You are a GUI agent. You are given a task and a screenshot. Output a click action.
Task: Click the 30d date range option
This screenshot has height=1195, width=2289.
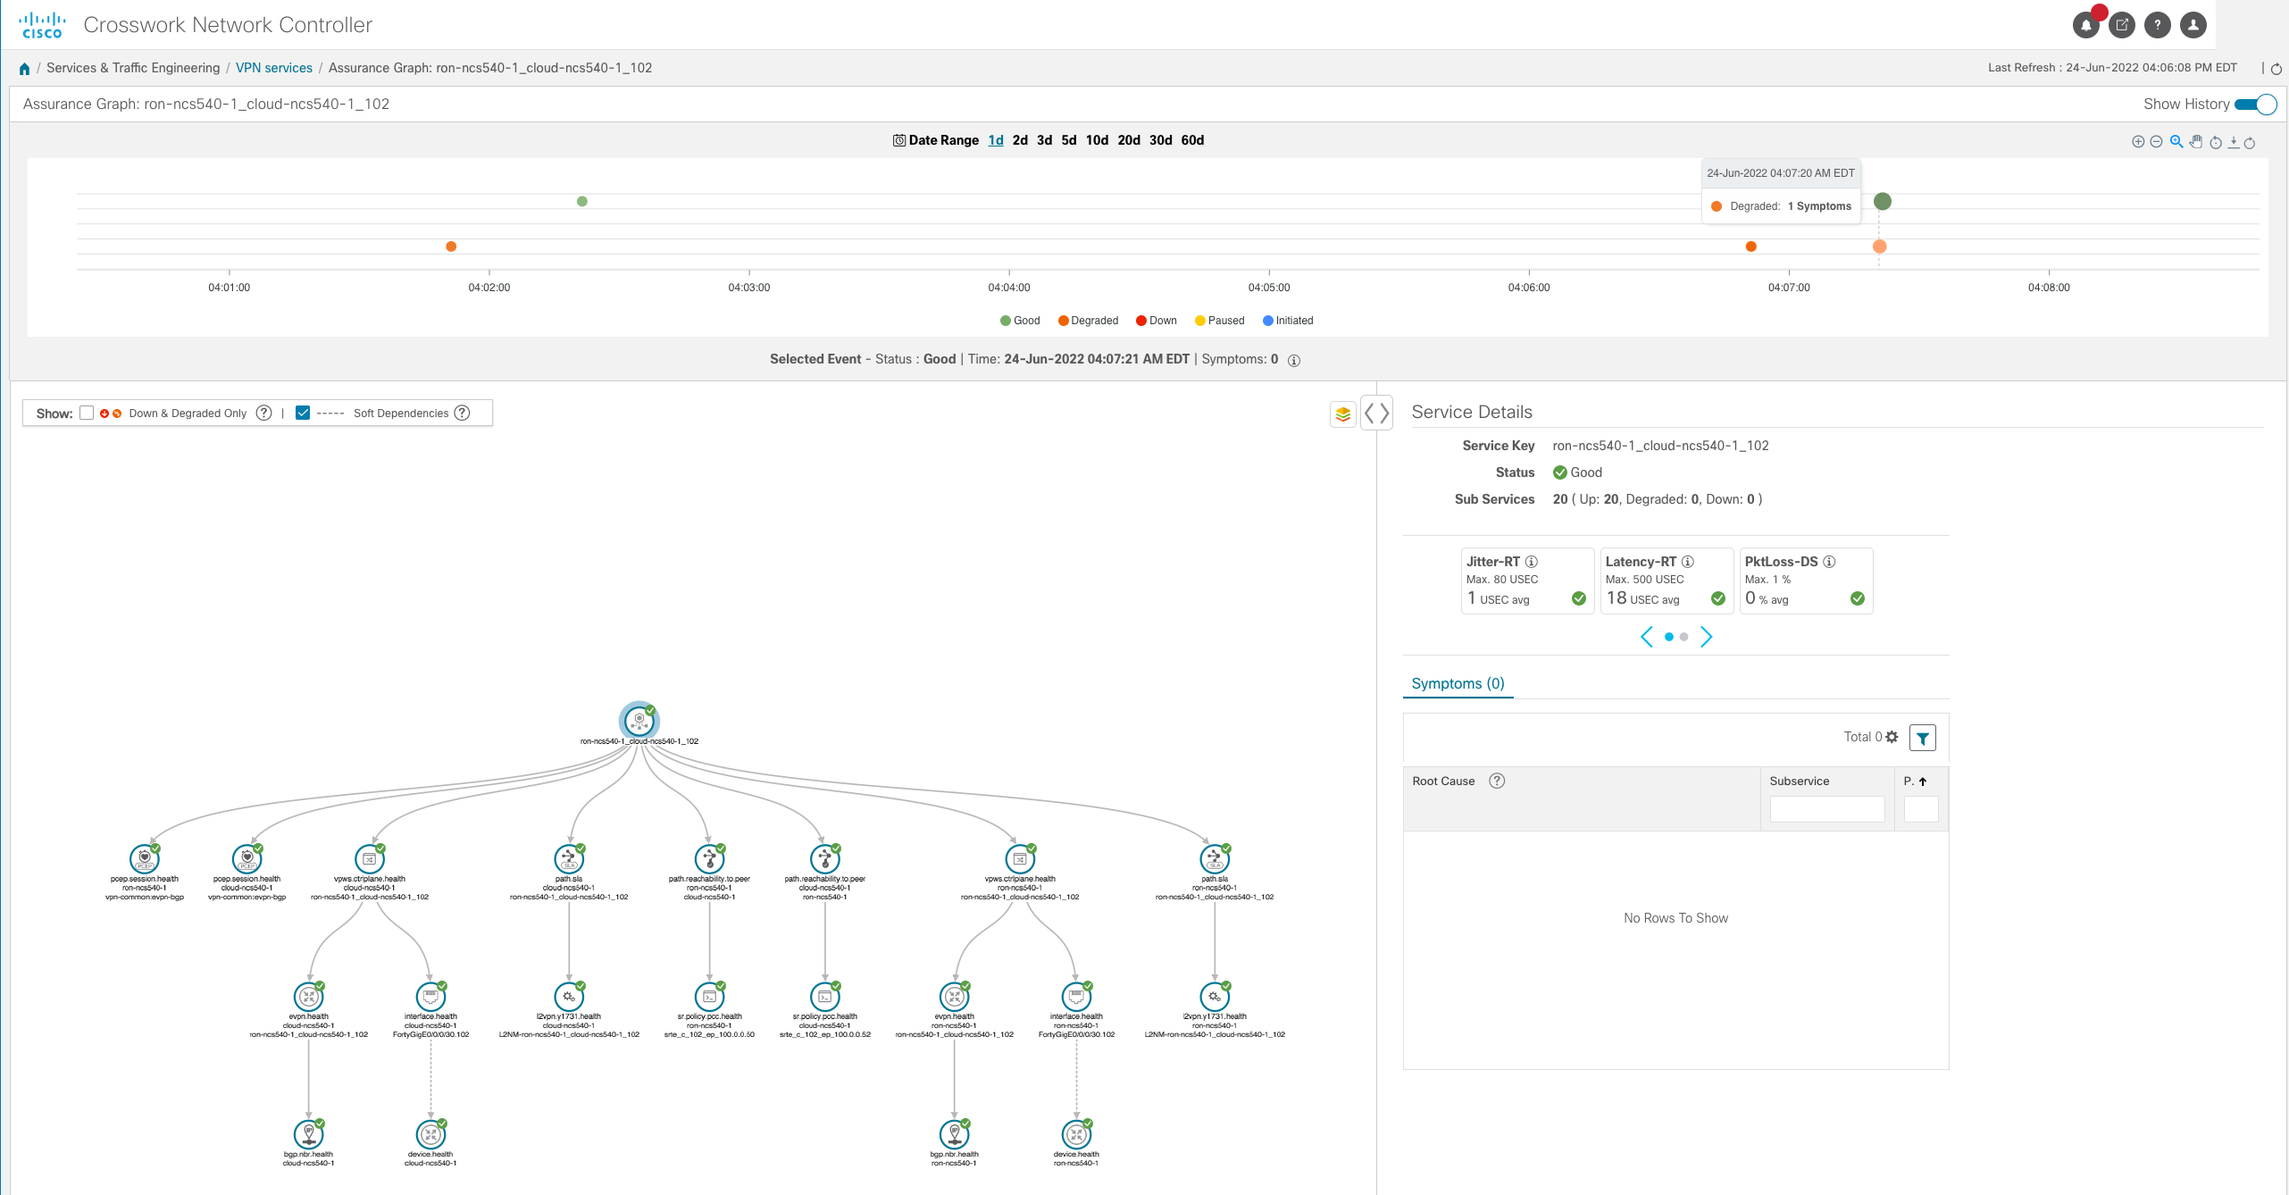[1160, 140]
